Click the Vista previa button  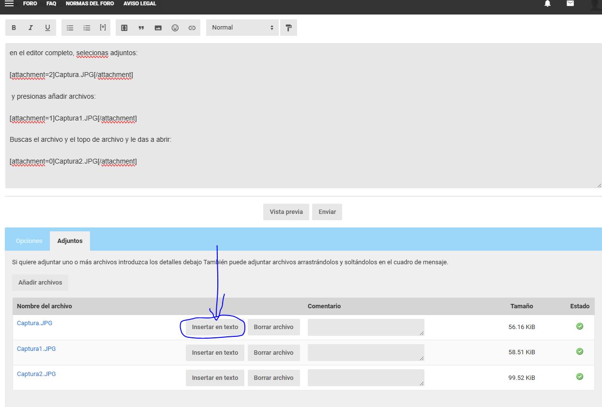[286, 212]
